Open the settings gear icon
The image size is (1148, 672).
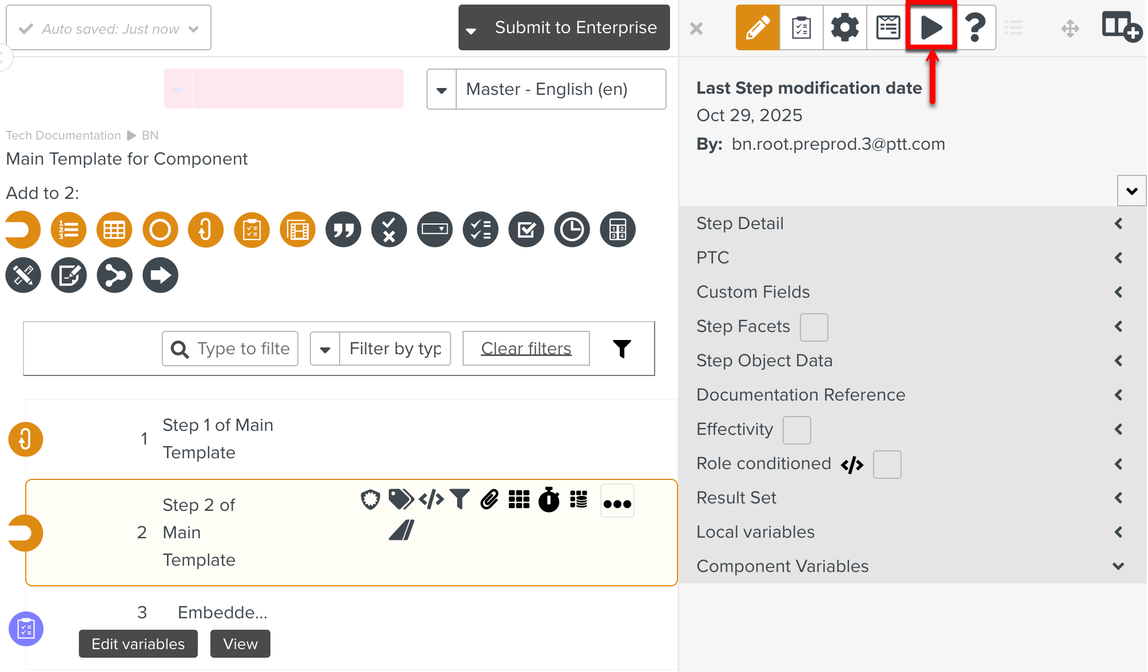click(x=844, y=26)
